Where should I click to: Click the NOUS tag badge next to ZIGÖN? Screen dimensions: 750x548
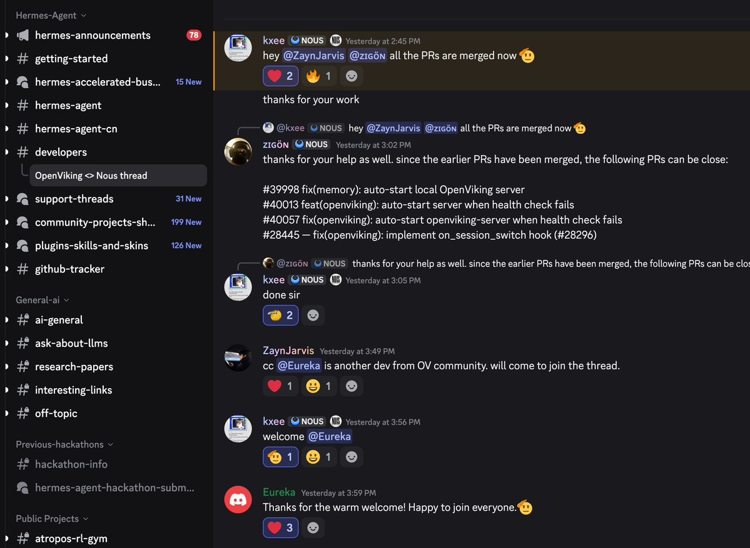point(312,144)
